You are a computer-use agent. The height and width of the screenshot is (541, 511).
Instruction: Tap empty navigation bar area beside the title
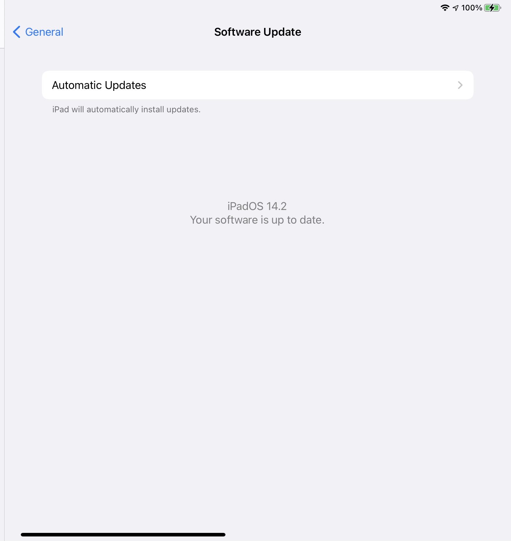click(390, 32)
